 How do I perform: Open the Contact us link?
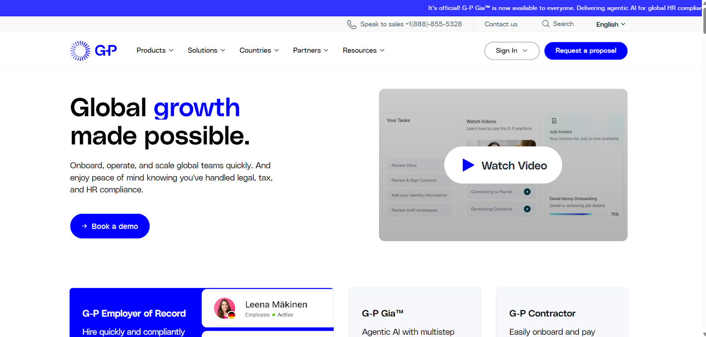pyautogui.click(x=501, y=24)
